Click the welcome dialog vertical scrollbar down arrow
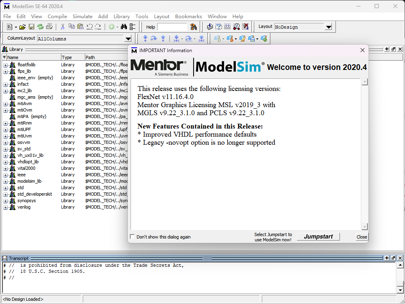The image size is (405, 304). [365, 226]
